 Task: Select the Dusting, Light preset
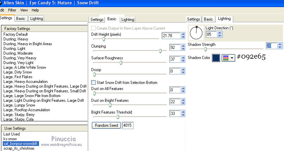pos(14,49)
